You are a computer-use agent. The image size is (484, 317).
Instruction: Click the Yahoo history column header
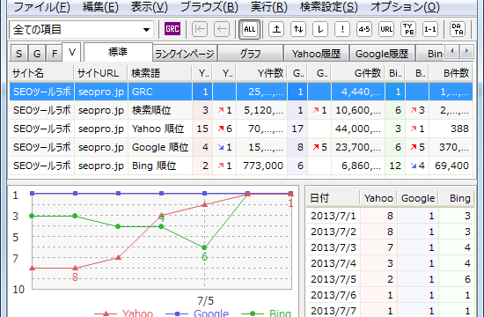pyautogui.click(x=378, y=198)
